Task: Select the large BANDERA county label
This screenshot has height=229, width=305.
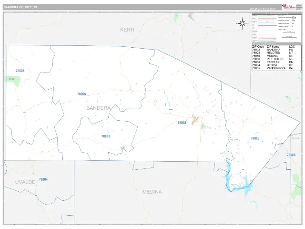Action: pyautogui.click(x=99, y=108)
